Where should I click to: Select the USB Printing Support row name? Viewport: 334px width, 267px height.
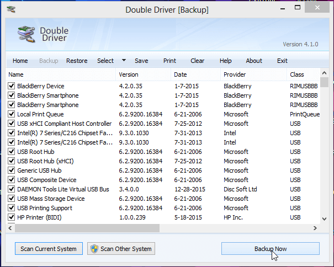(45, 208)
